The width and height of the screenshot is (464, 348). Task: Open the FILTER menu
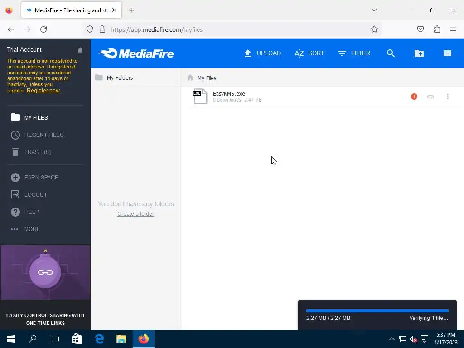354,53
